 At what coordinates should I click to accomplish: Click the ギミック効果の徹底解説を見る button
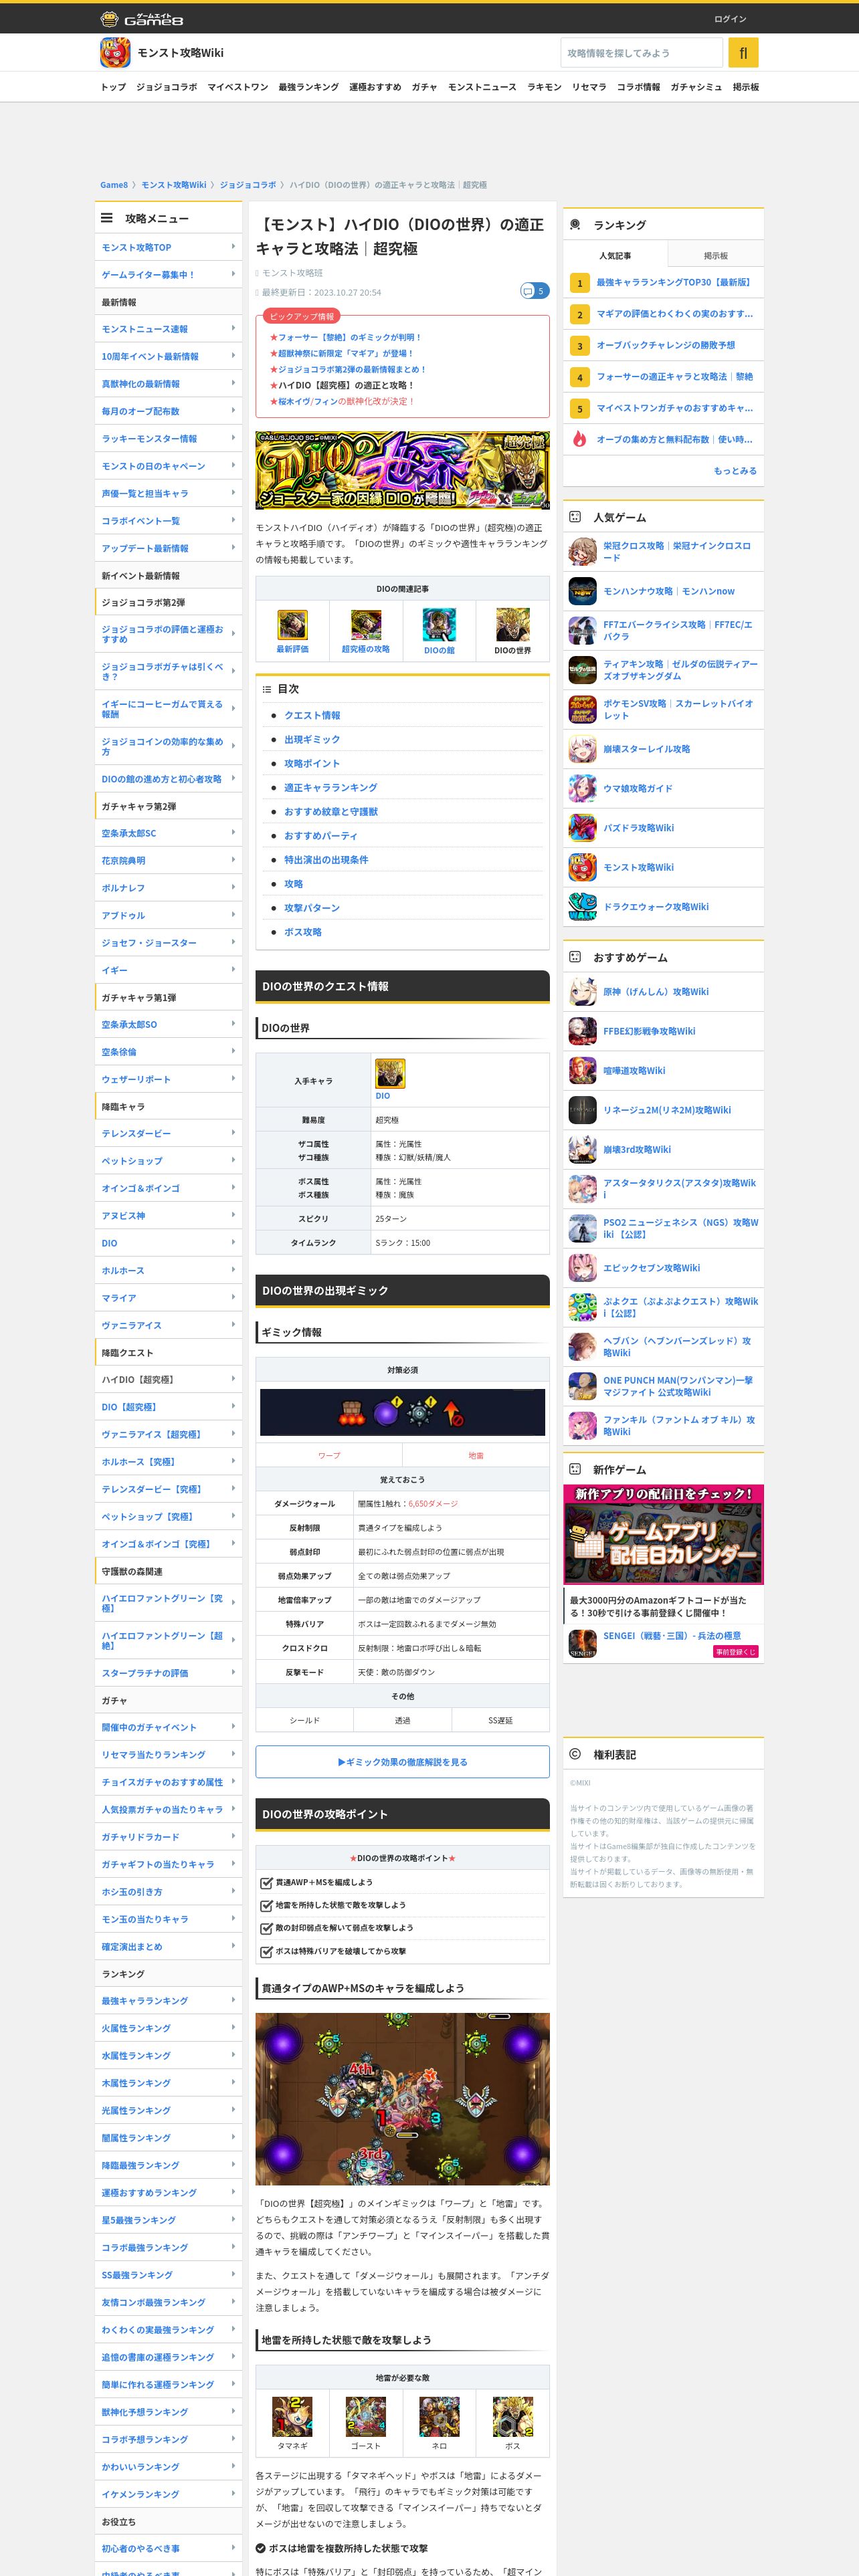(x=402, y=1762)
